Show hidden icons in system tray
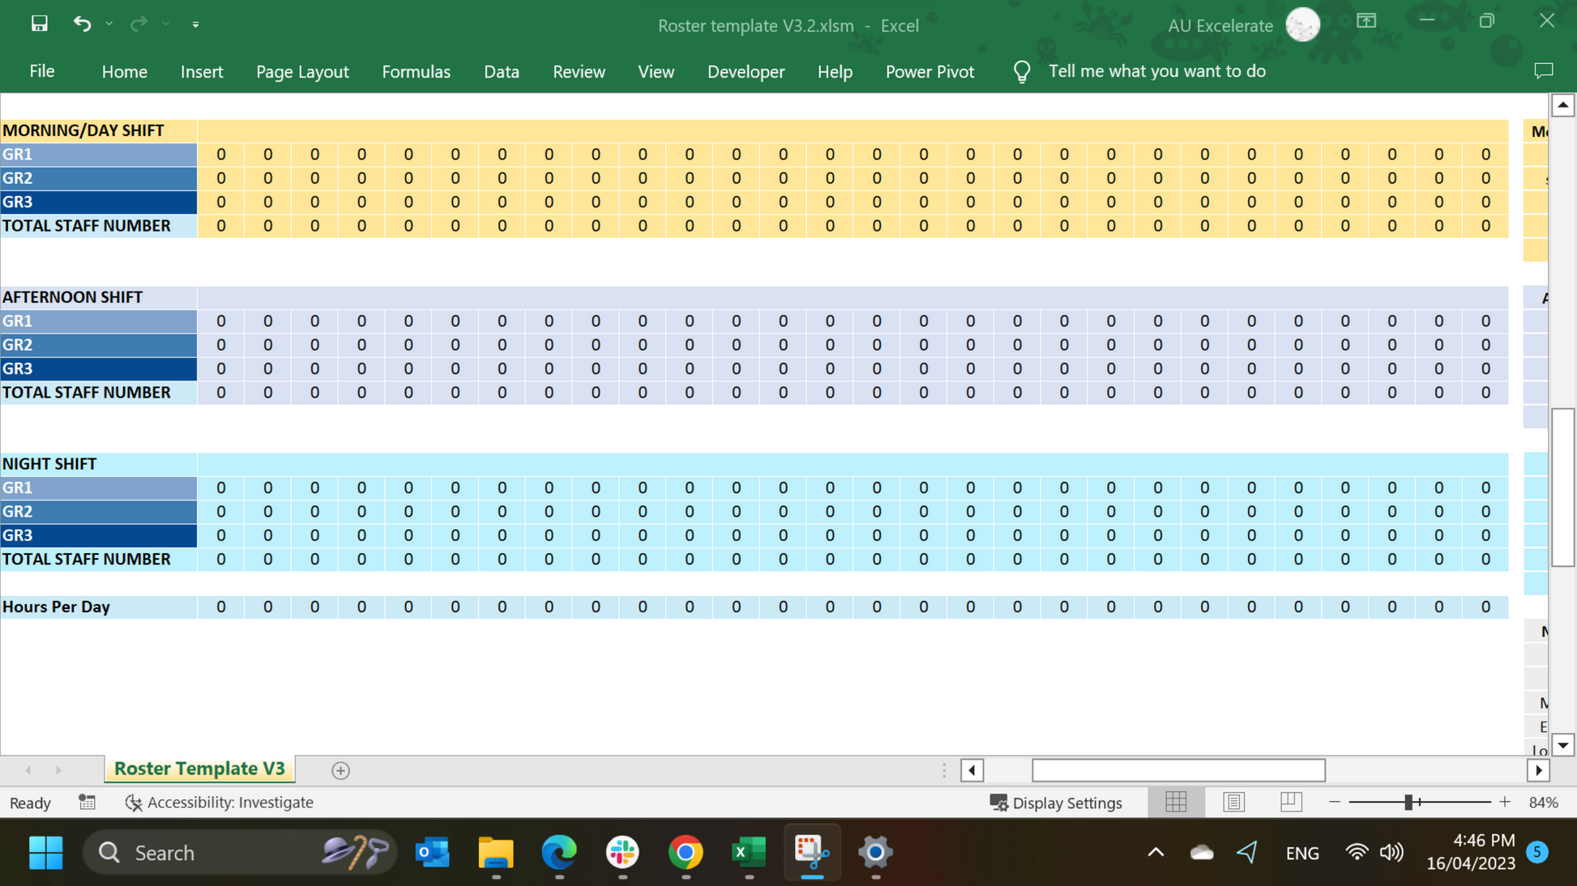The image size is (1577, 886). (x=1156, y=852)
